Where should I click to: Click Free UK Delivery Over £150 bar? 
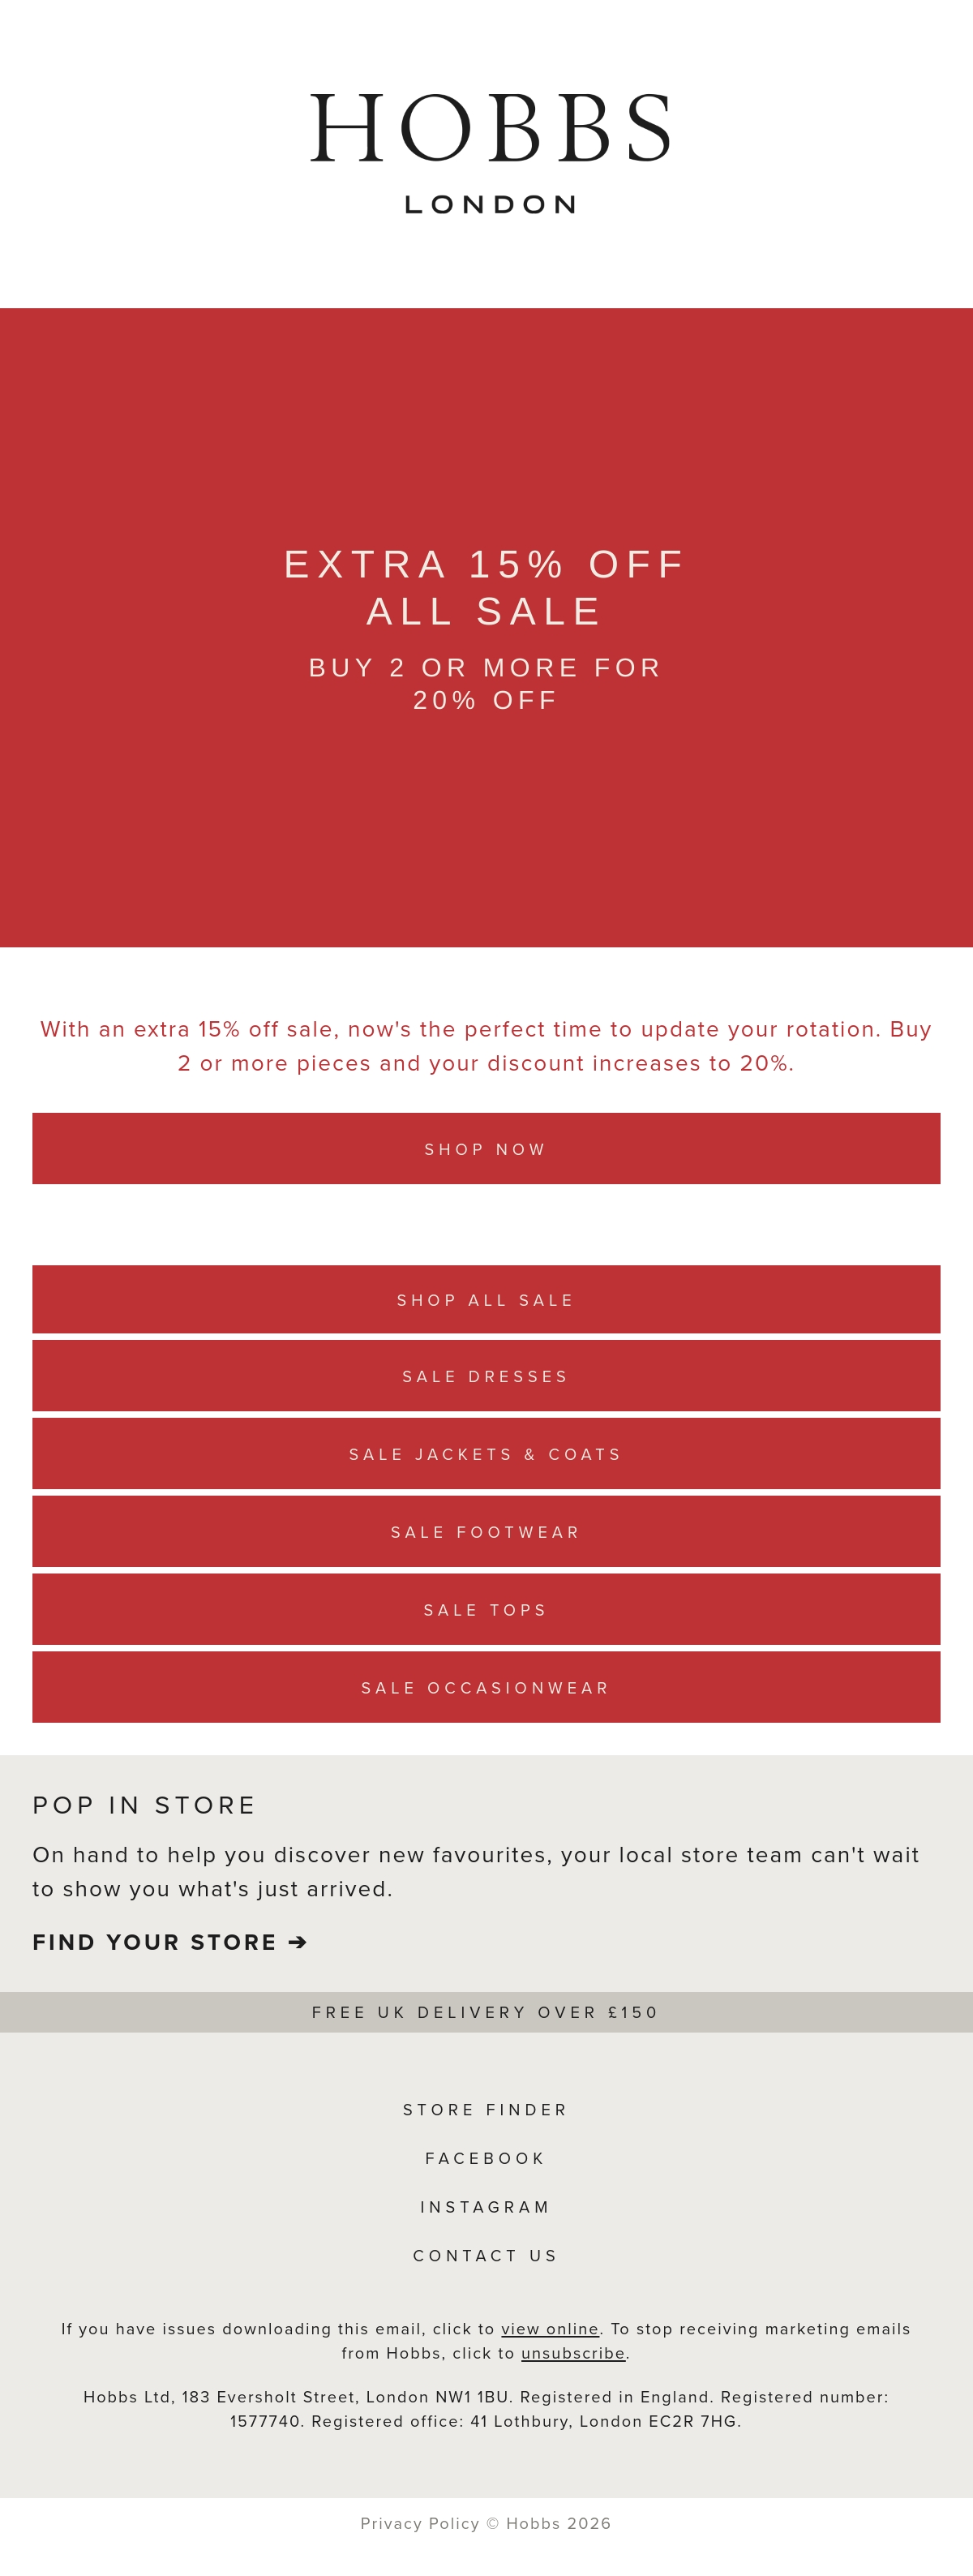486,2012
